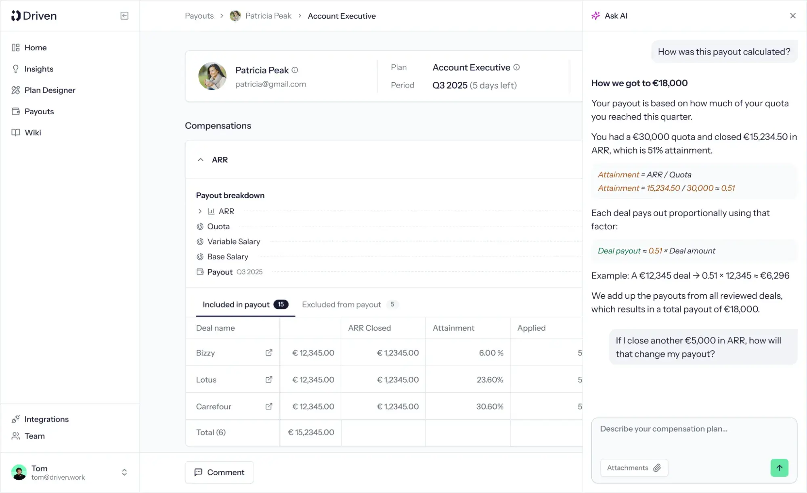Screen dimensions: 807x493
Task: Open Patricia Peak breadcrumb link
Action: (x=268, y=16)
